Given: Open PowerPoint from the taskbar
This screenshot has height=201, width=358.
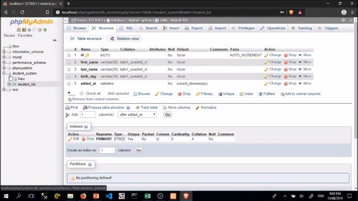Looking at the screenshot, I should [96, 196].
